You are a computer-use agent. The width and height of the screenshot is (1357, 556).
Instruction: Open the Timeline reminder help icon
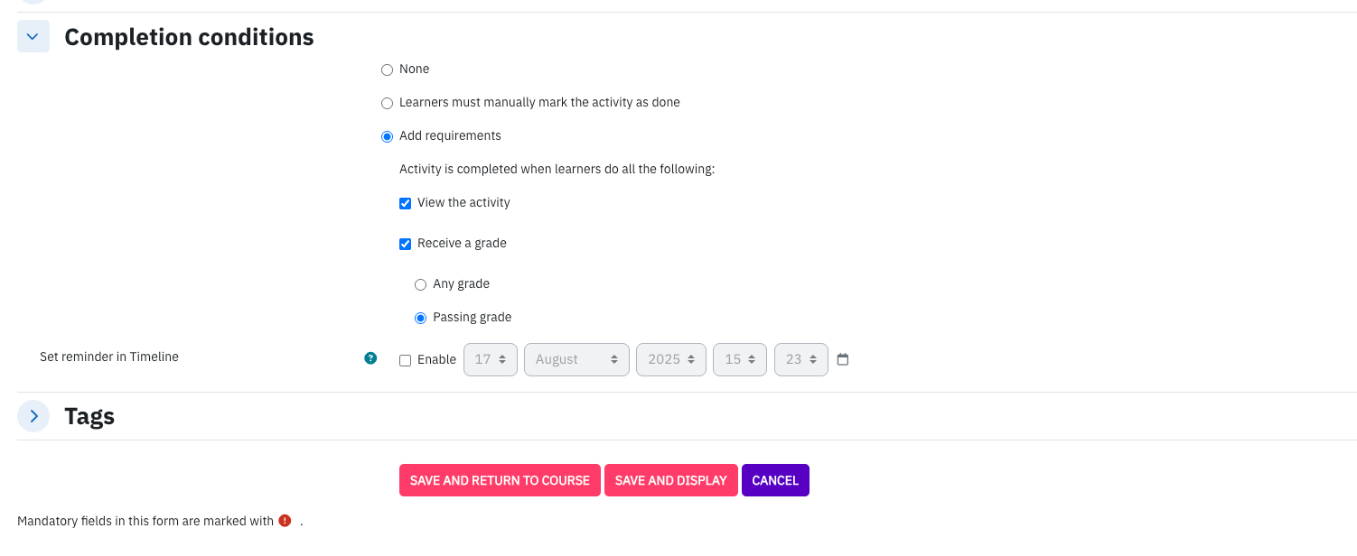(370, 358)
